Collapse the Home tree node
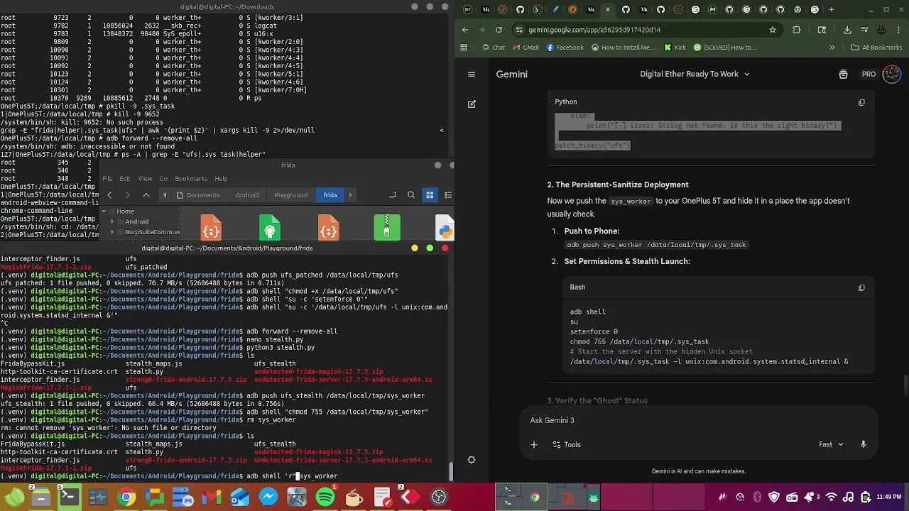 click(104, 211)
